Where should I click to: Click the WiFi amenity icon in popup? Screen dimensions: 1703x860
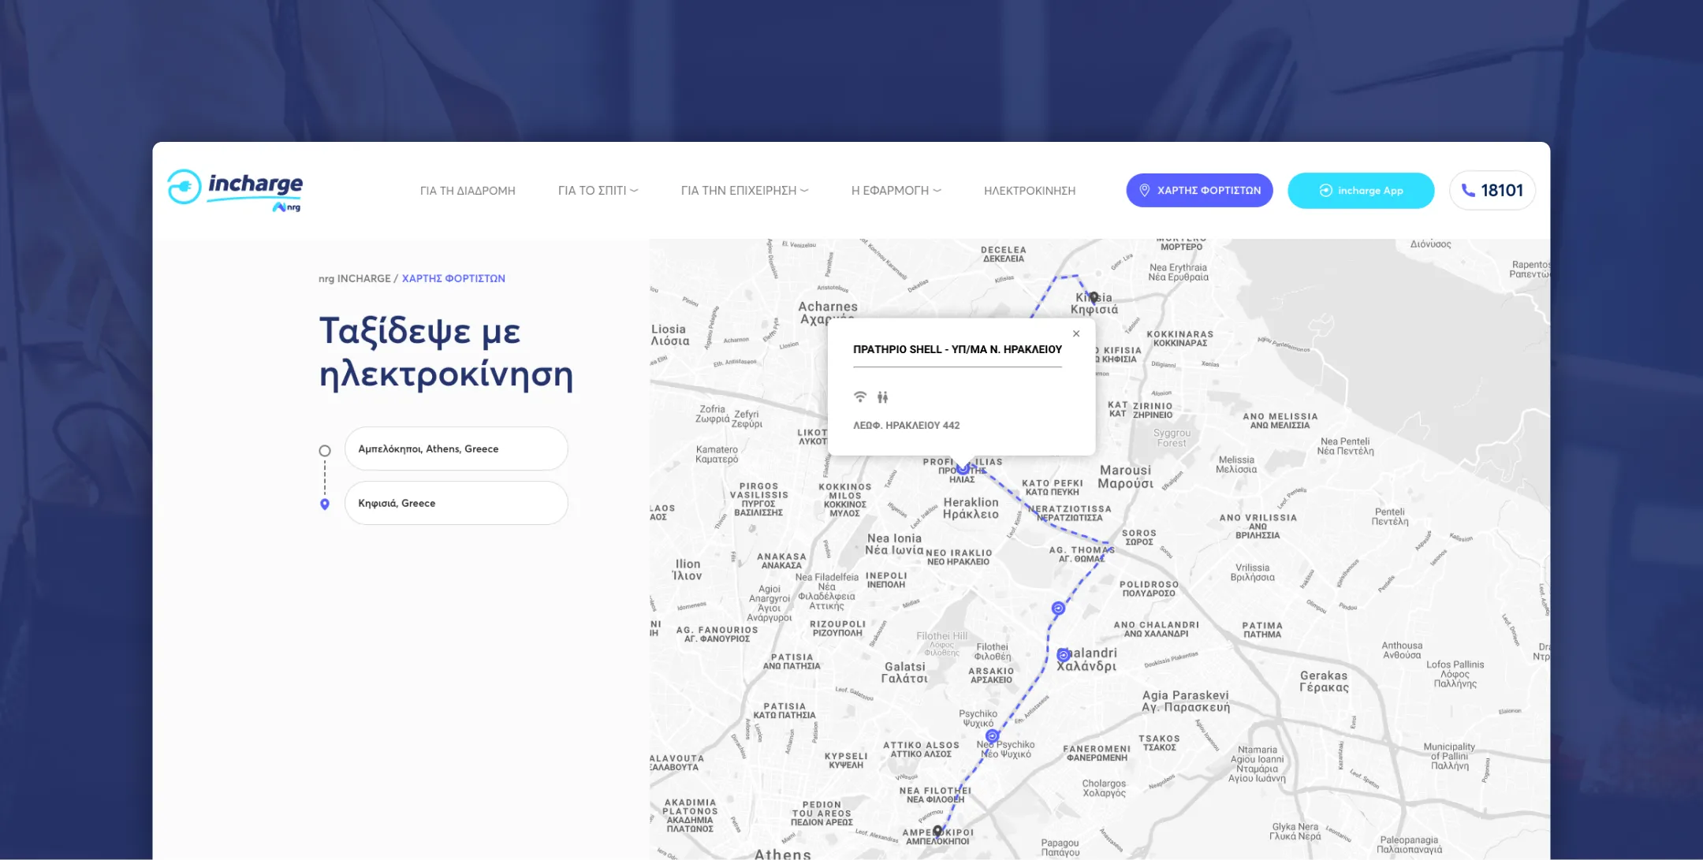click(860, 396)
